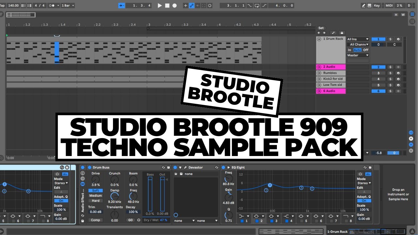
Task: Arm the arrangement Record button
Action: (x=175, y=6)
